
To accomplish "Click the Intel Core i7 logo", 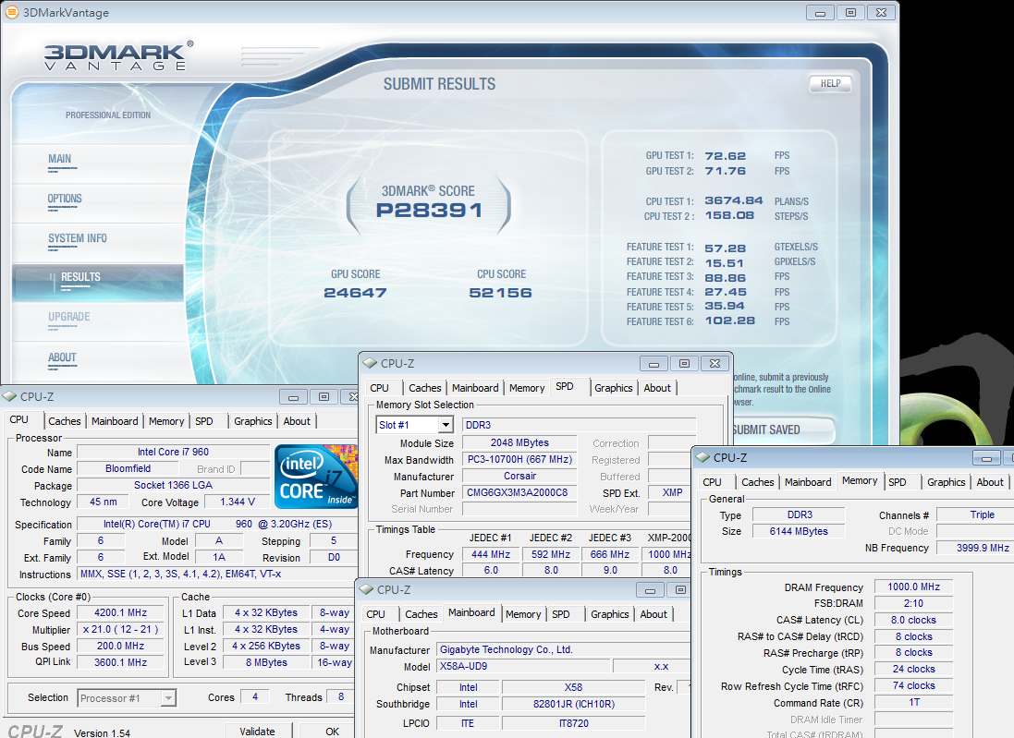I will pos(316,476).
